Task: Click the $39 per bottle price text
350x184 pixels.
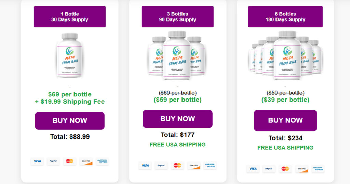Action: 285,100
